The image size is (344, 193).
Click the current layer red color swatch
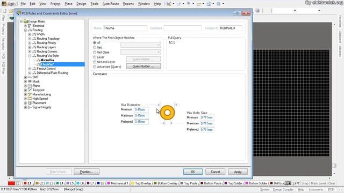tap(11, 183)
